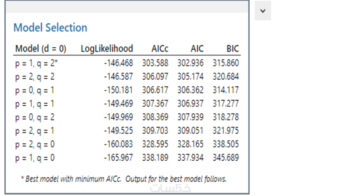Select the AICc value 303.588

click(155, 63)
